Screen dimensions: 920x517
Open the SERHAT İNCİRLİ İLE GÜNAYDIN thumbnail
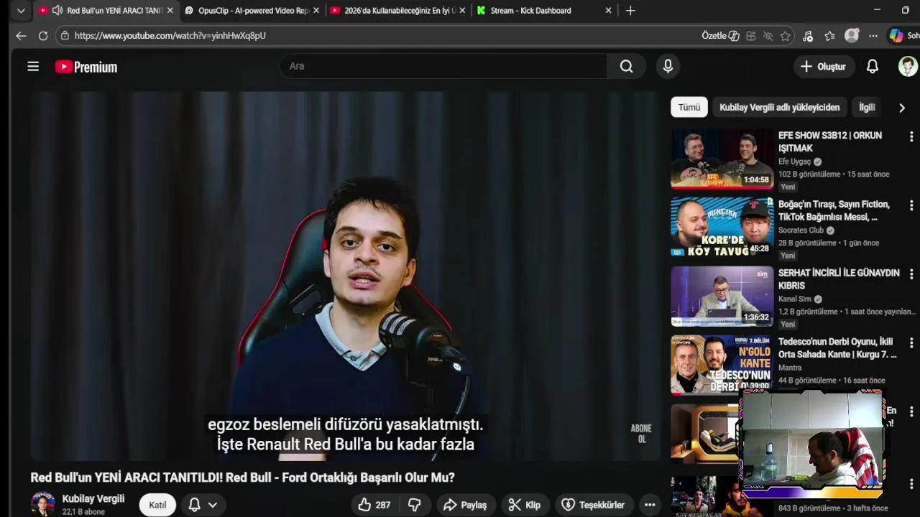722,296
